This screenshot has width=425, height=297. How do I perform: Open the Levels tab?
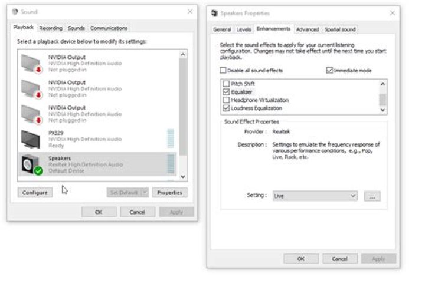pyautogui.click(x=244, y=29)
